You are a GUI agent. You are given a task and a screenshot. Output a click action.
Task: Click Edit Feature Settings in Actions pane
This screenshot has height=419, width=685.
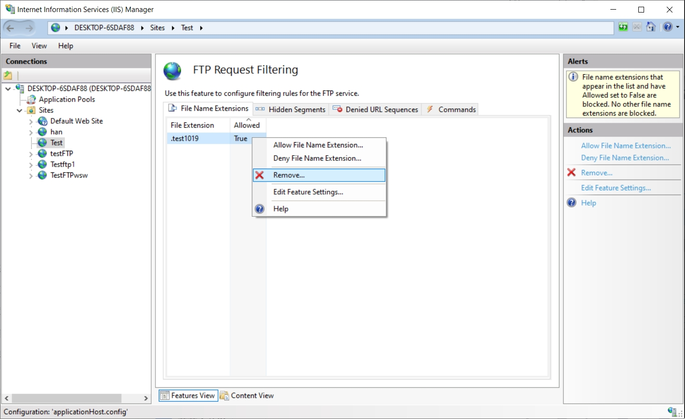[616, 188]
